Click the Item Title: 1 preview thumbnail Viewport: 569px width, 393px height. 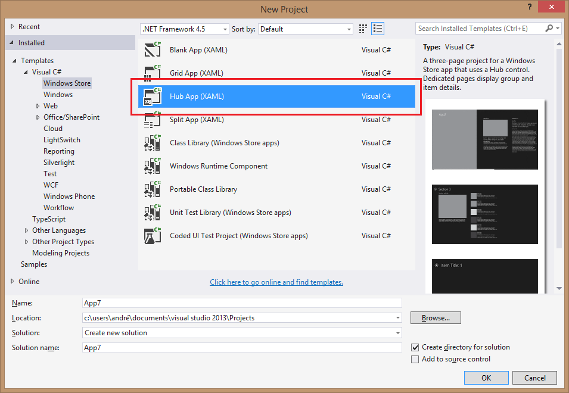click(485, 276)
